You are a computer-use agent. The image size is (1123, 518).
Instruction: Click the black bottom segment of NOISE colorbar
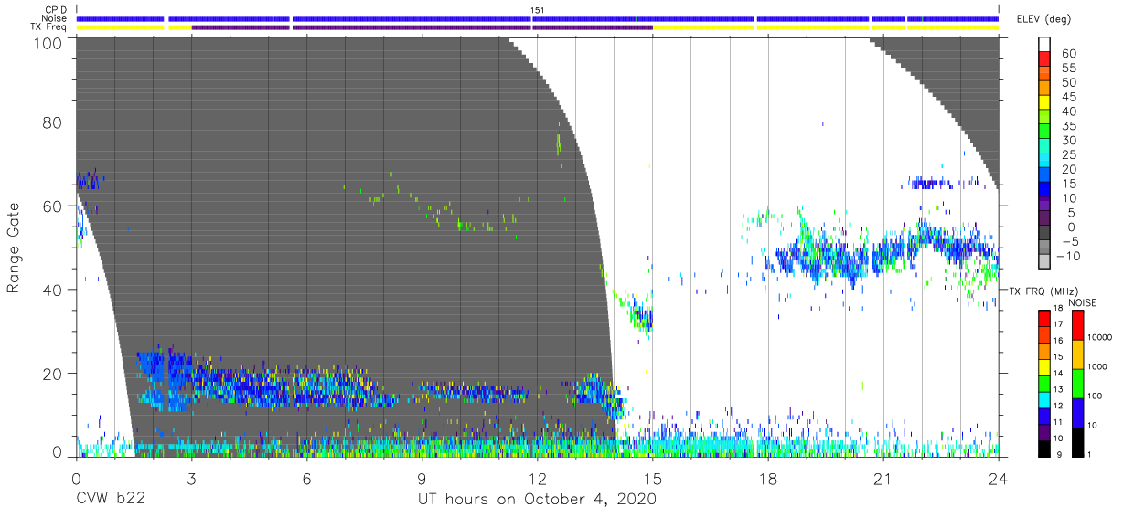click(1078, 442)
